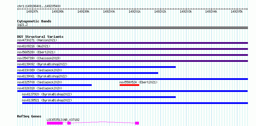Screen dimensions: 256x126
Task: Click the 149204k ruler tick label
Action: coord(211,11)
